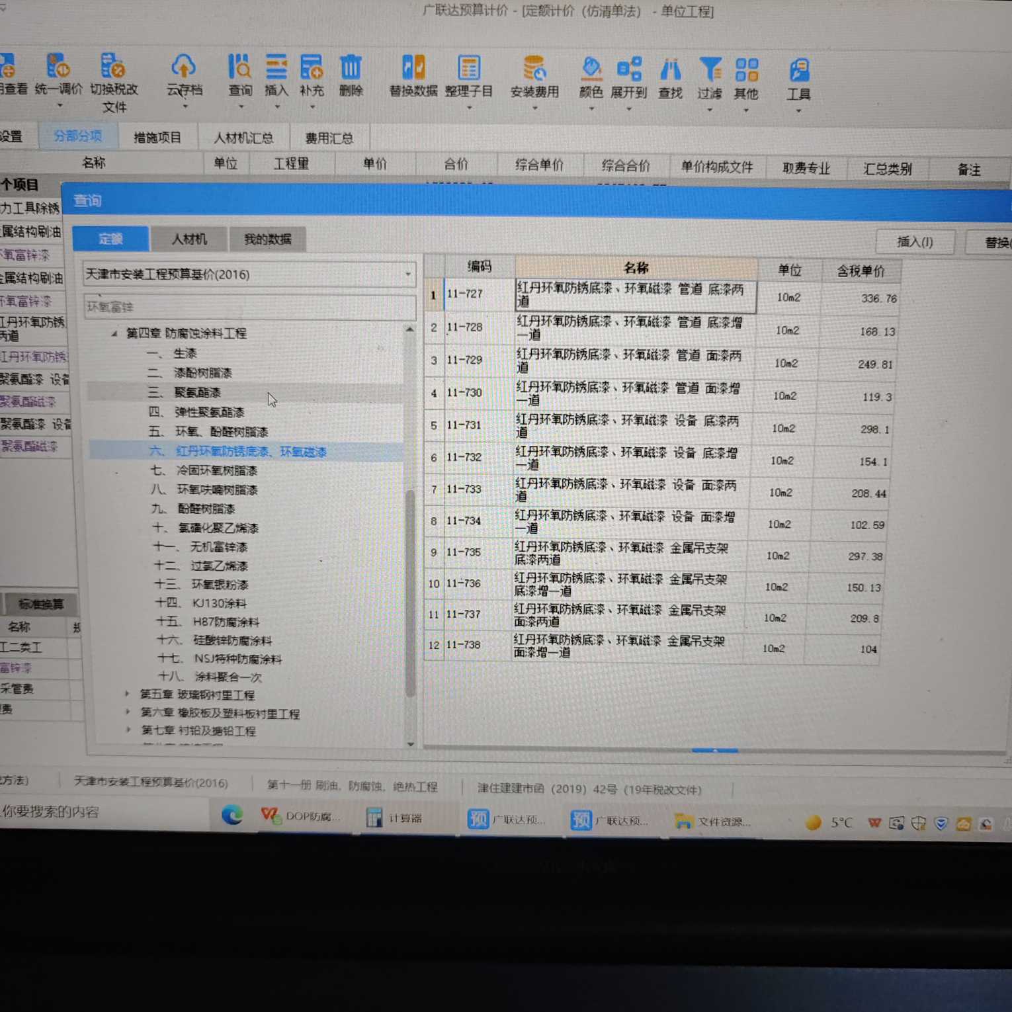
Task: Open the 安装费用 dropdown arrow
Action: tap(535, 108)
